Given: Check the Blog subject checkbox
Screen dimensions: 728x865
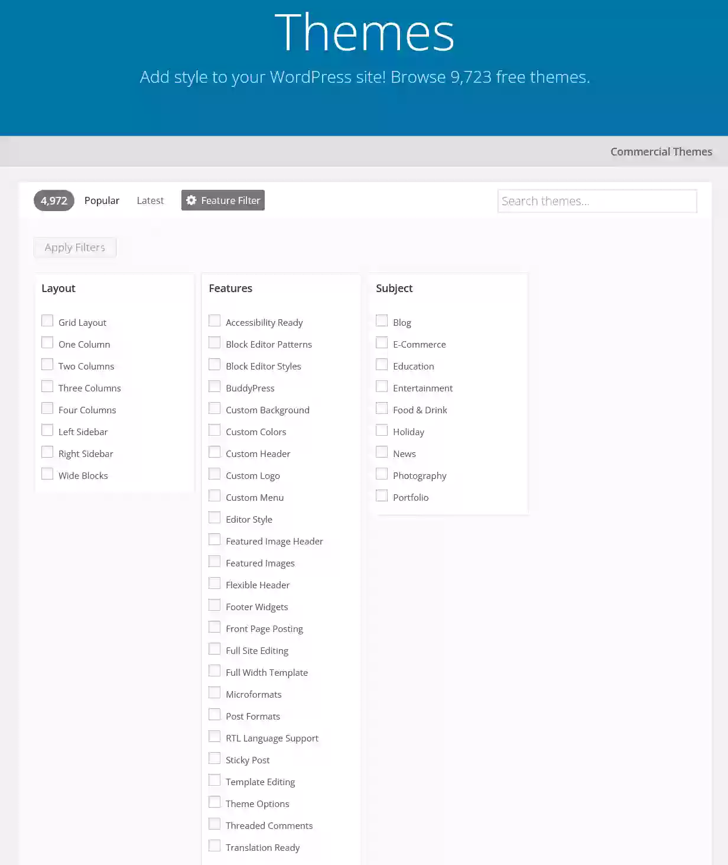Looking at the screenshot, I should pyautogui.click(x=382, y=320).
